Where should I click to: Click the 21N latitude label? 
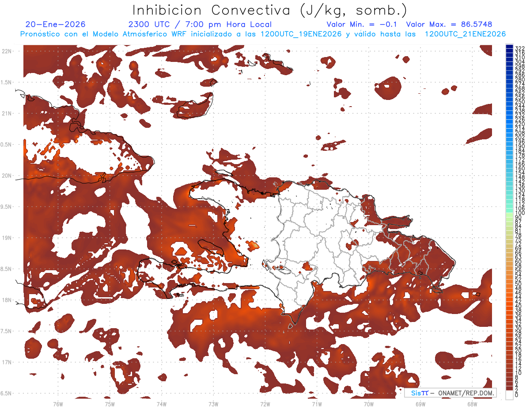(x=7, y=113)
